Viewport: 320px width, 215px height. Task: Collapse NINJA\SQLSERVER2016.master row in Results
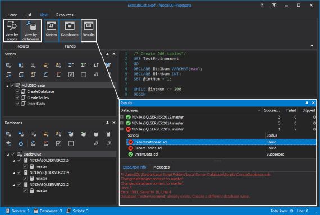[x=122, y=129]
